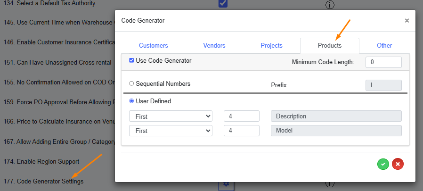Open the First dropdown for Model
The height and width of the screenshot is (191, 423).
(171, 131)
